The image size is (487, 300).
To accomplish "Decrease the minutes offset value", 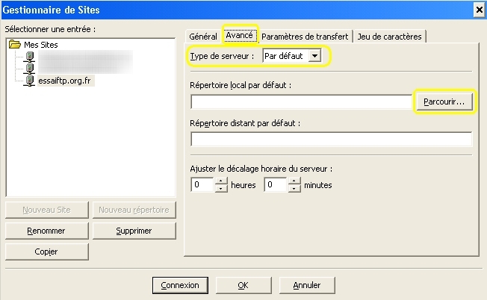I will 294,188.
